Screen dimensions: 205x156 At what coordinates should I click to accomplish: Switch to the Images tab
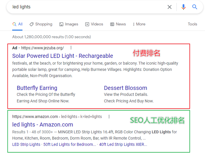[x=69, y=24]
